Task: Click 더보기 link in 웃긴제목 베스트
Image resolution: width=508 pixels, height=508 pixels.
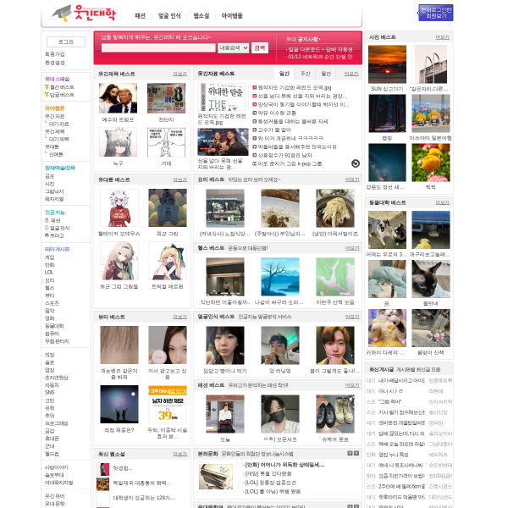Action: coord(179,74)
